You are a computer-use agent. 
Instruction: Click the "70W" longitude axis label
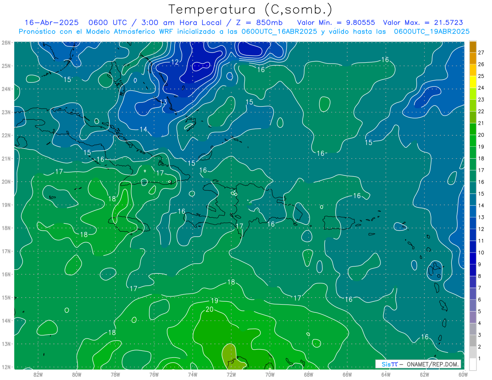pos(270,374)
